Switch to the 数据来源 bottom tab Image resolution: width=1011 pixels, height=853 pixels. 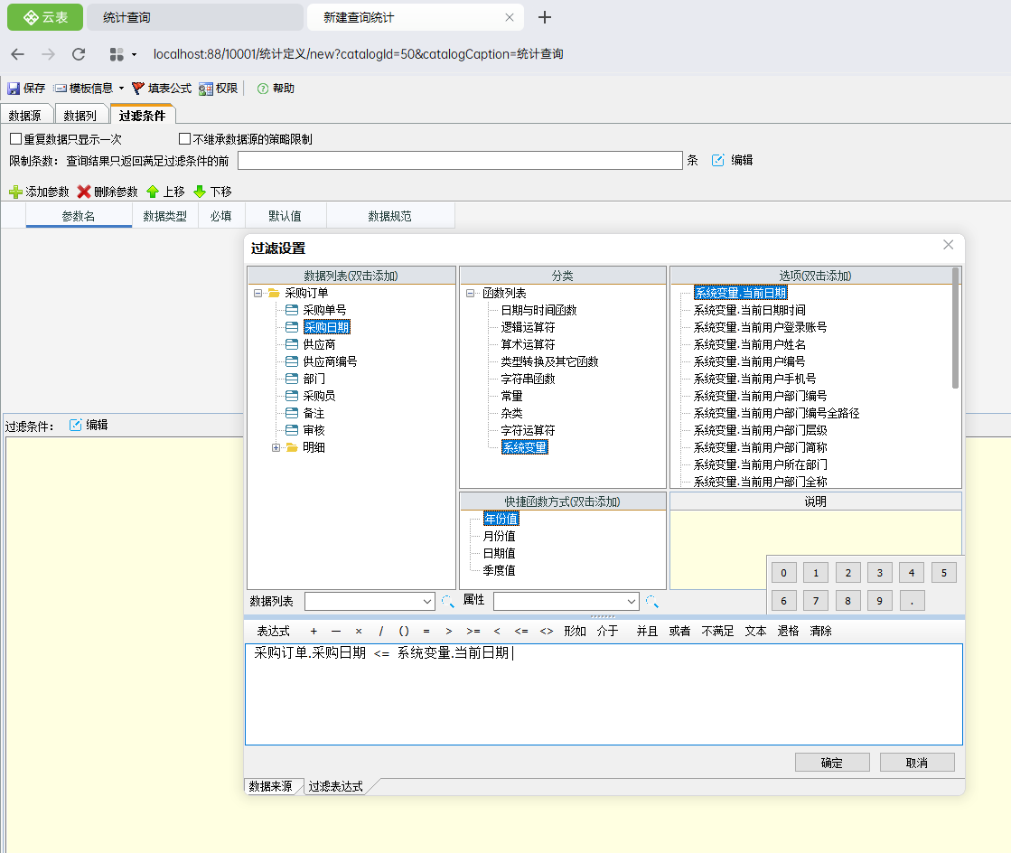270,786
